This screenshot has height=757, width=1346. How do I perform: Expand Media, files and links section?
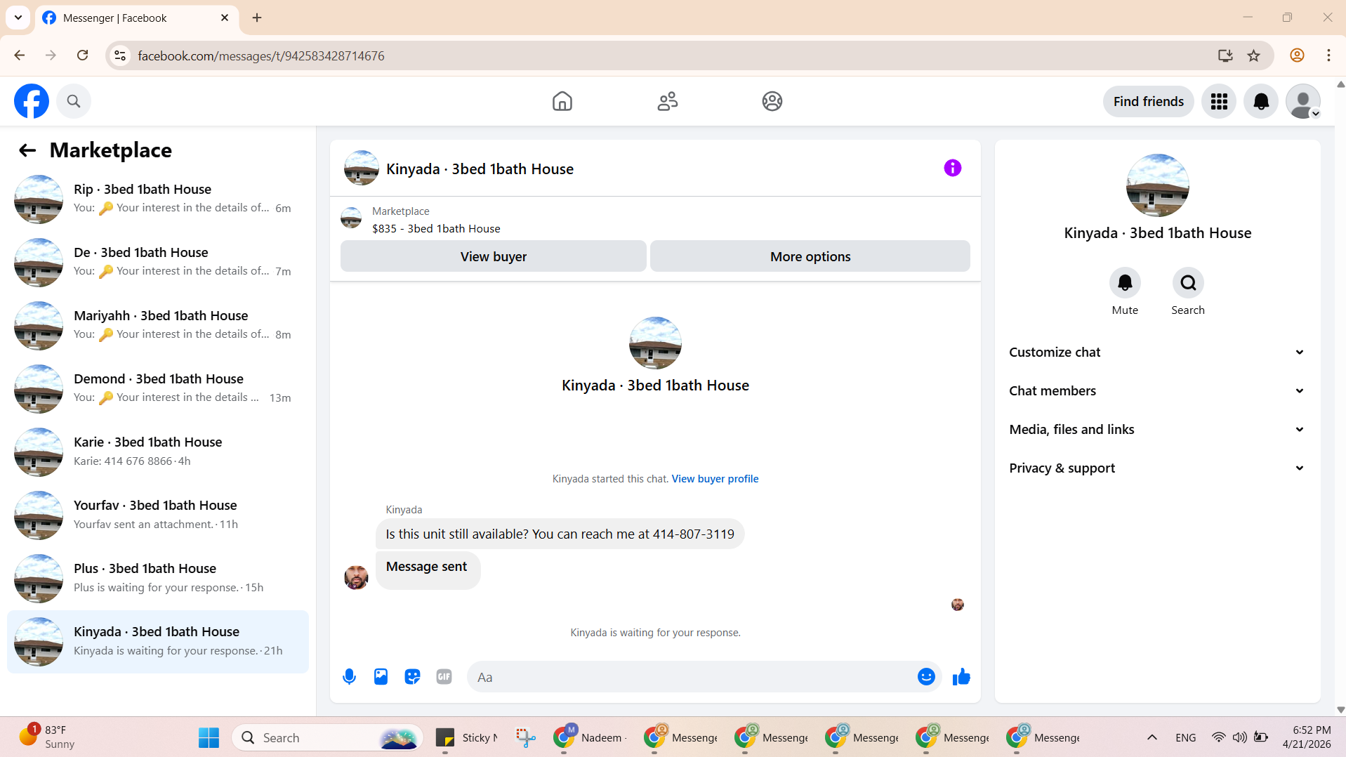pyautogui.click(x=1157, y=430)
